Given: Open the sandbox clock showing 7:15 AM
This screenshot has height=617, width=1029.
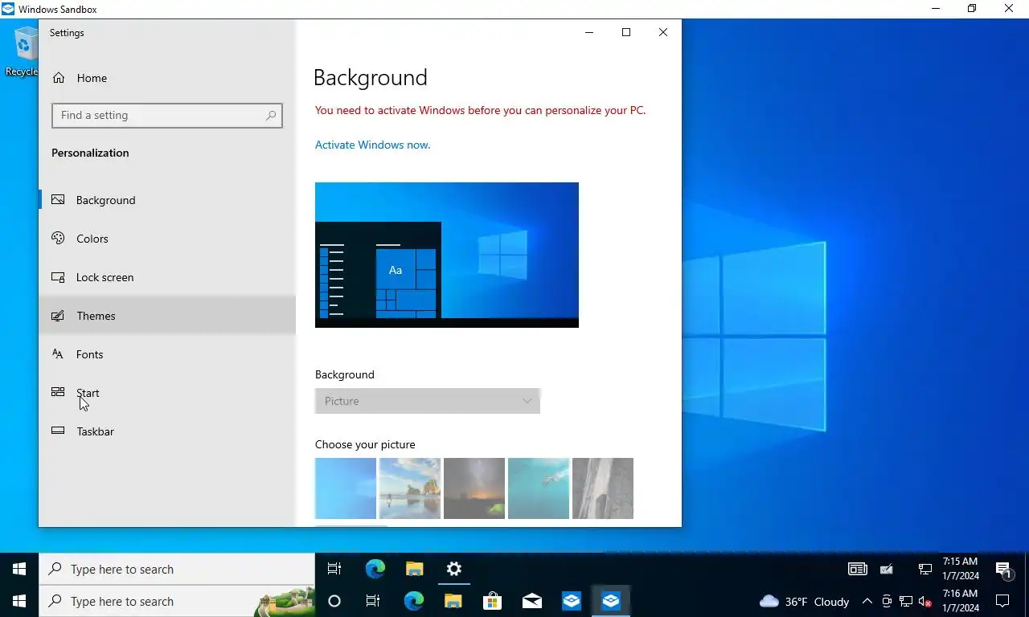Looking at the screenshot, I should pyautogui.click(x=960, y=569).
